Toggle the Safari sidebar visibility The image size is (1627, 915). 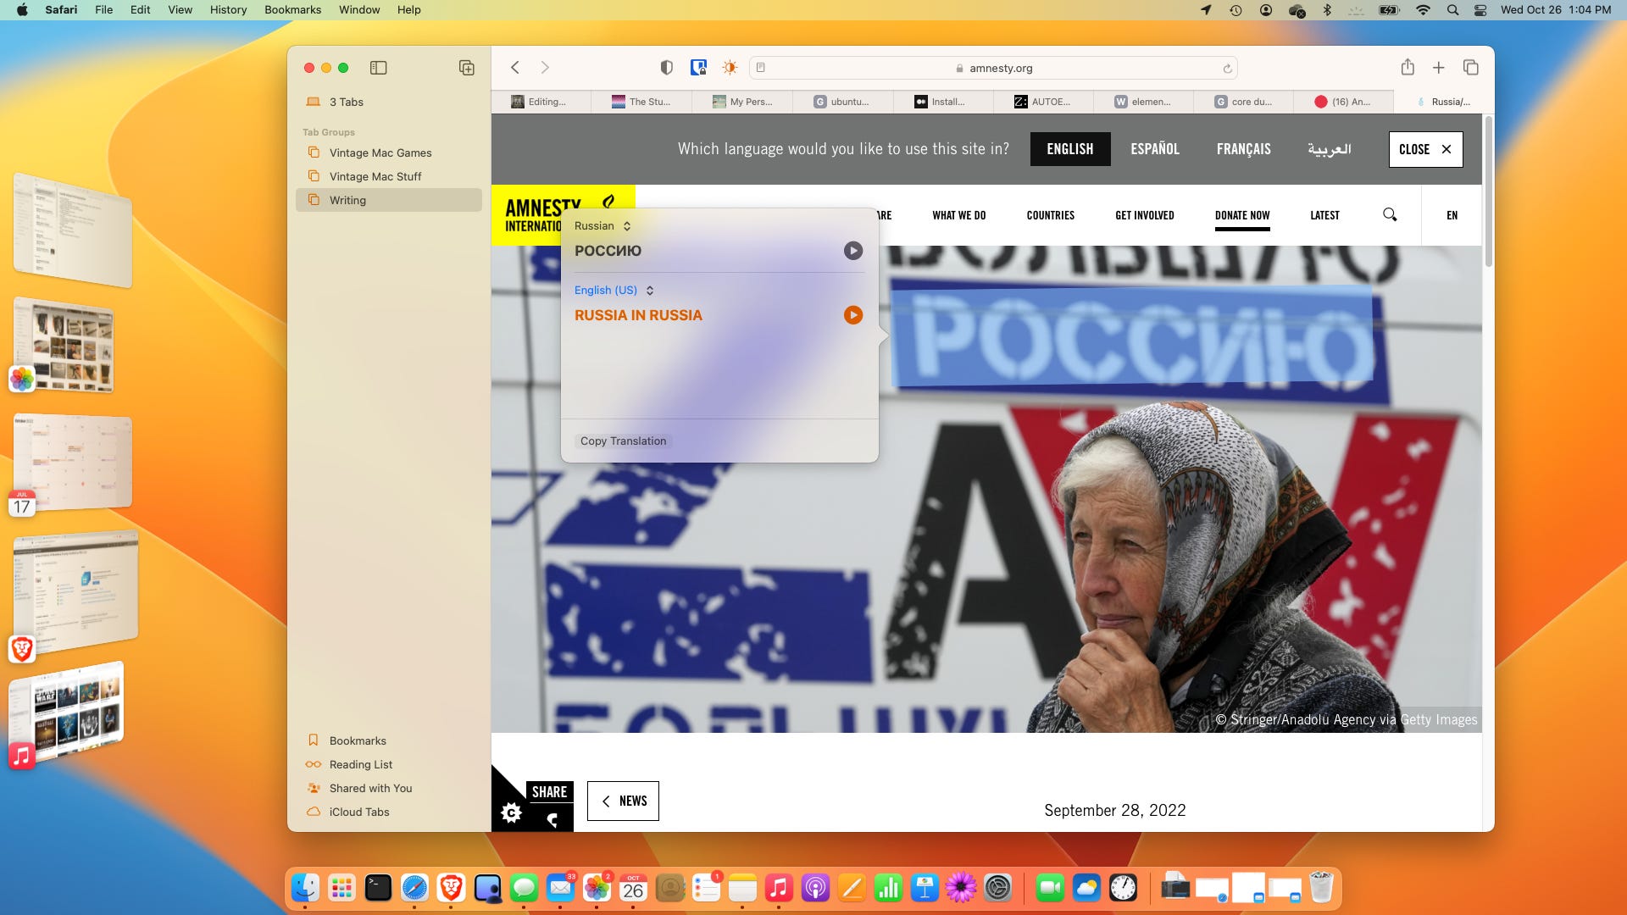pos(379,68)
